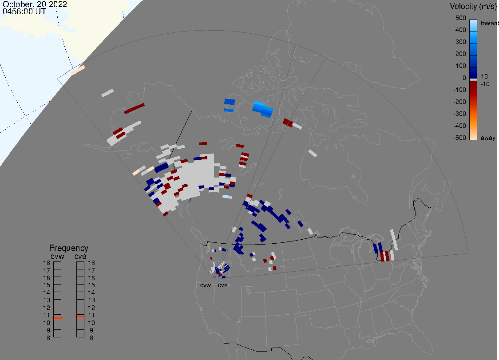This screenshot has width=499, height=360.
Task: Click the red frequency marker on the cvw bar
Action: click(57, 318)
